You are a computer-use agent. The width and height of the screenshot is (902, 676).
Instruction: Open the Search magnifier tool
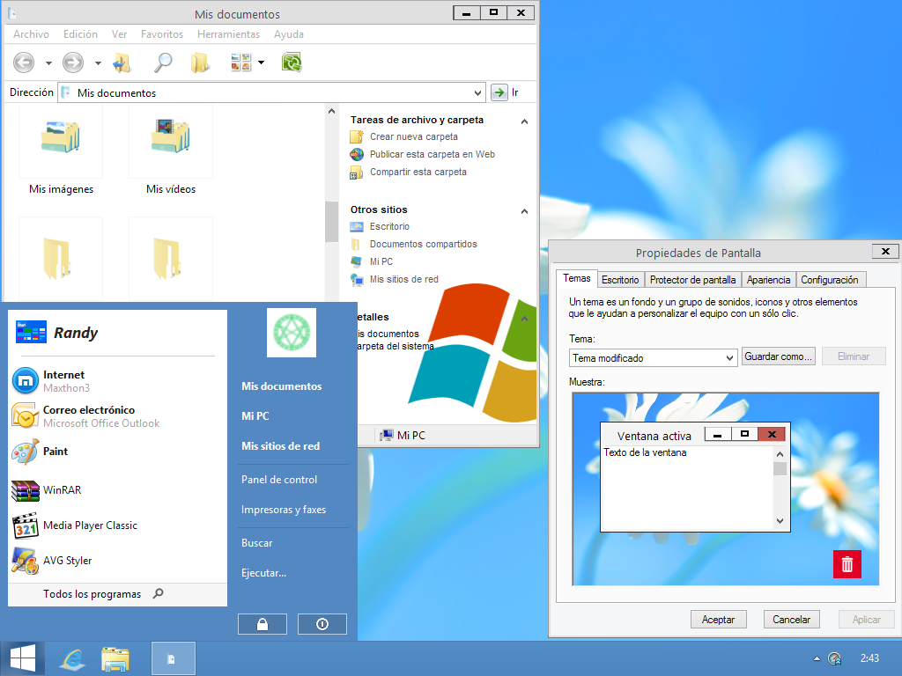(x=163, y=62)
